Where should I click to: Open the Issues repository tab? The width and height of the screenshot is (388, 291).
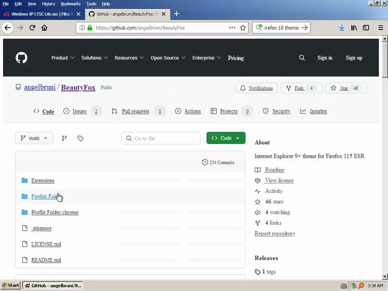point(82,111)
